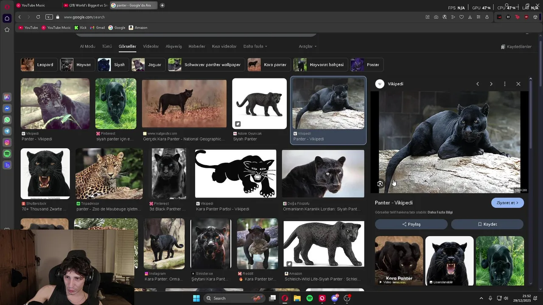Filter by the Kara panter chip
Screen dimensions: 543x305
[x=269, y=65]
